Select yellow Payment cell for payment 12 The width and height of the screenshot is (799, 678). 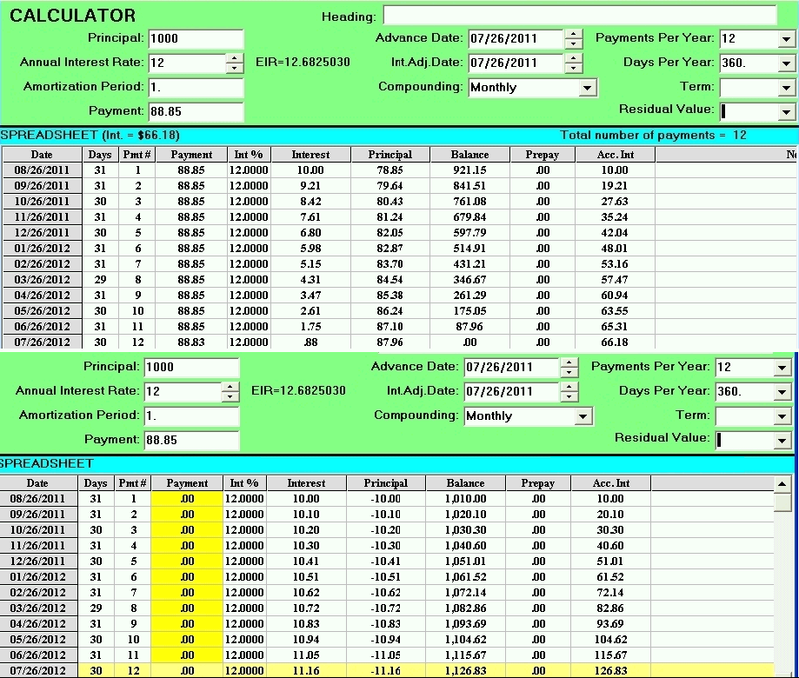coord(187,670)
